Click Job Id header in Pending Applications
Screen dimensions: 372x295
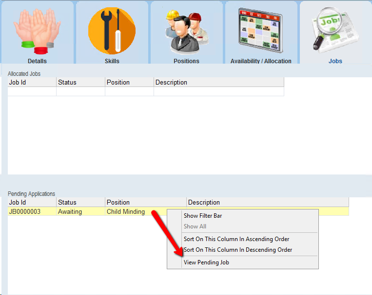(32, 202)
